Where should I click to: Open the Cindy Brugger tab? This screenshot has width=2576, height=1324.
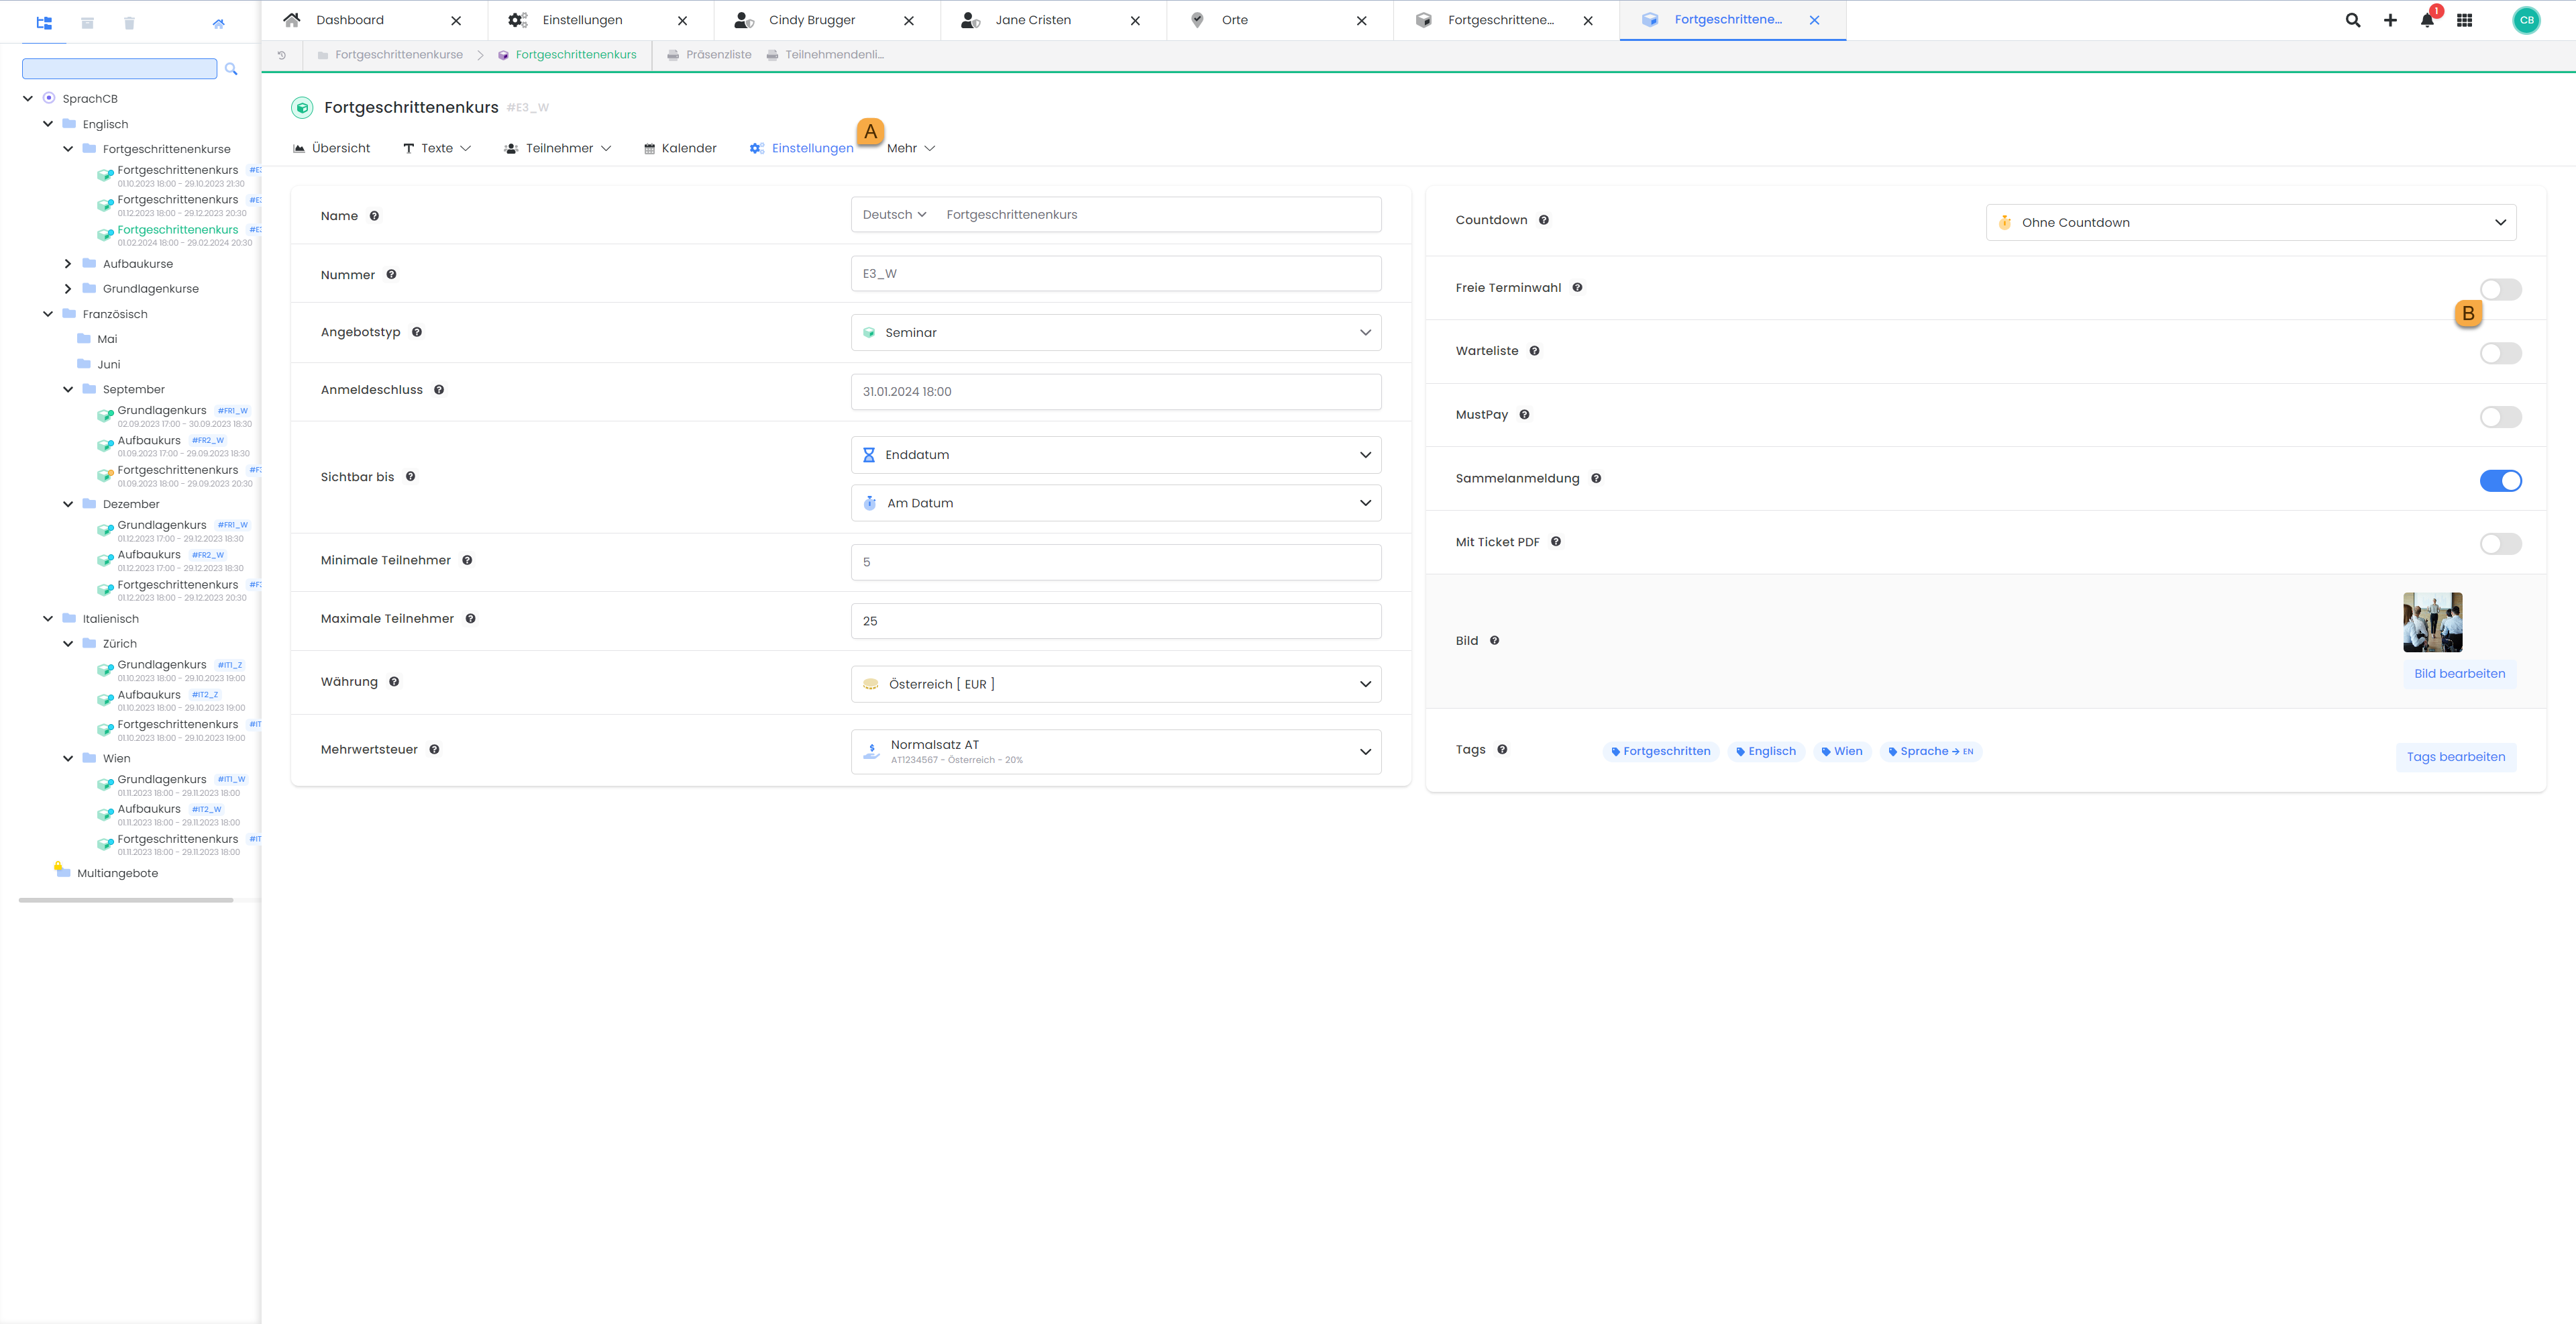(811, 20)
